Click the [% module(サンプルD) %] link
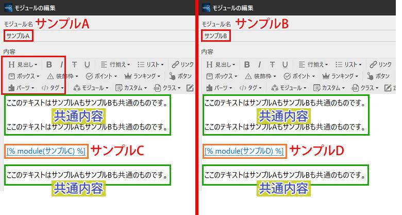This screenshot has height=215, width=402. coord(244,151)
